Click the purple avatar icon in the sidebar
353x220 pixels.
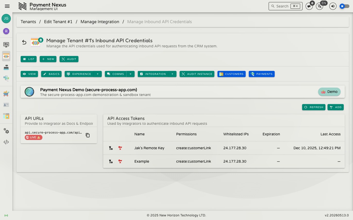pyautogui.click(x=6, y=31)
